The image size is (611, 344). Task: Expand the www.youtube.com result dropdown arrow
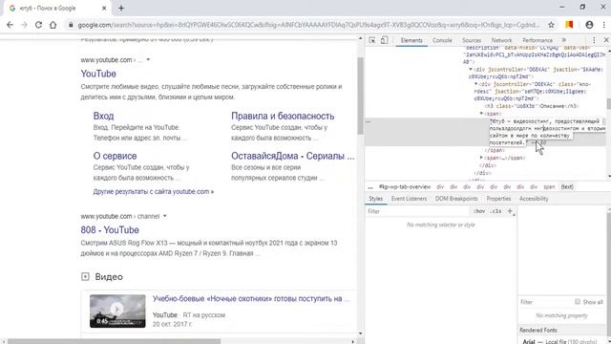tap(148, 59)
